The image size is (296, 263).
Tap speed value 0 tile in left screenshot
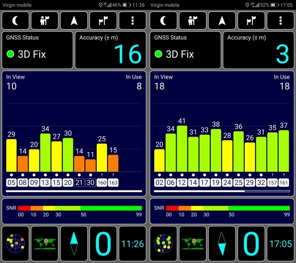point(103,244)
